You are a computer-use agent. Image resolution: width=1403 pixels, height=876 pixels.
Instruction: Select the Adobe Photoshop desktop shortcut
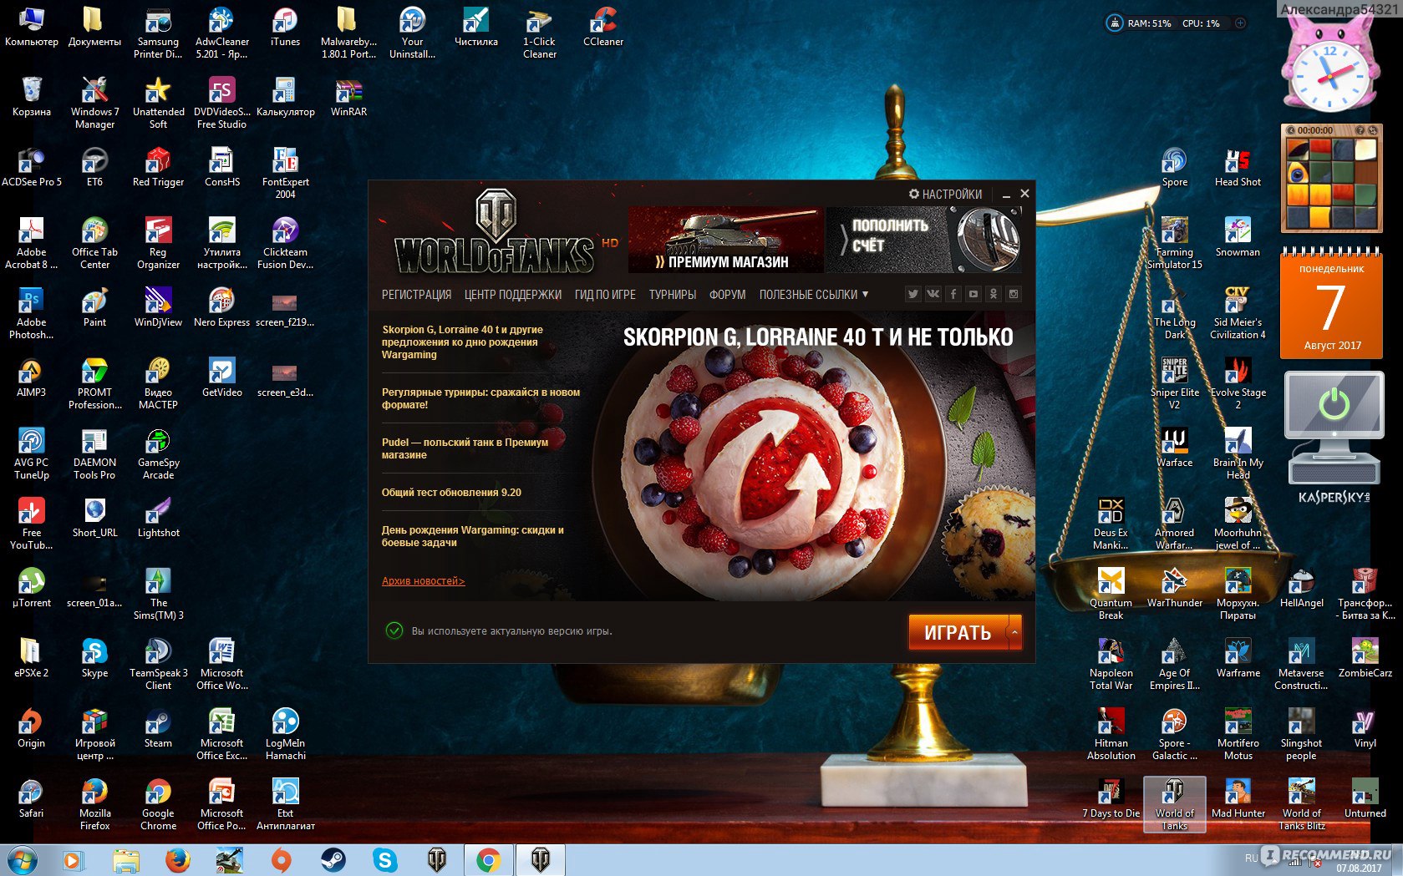tap(31, 313)
